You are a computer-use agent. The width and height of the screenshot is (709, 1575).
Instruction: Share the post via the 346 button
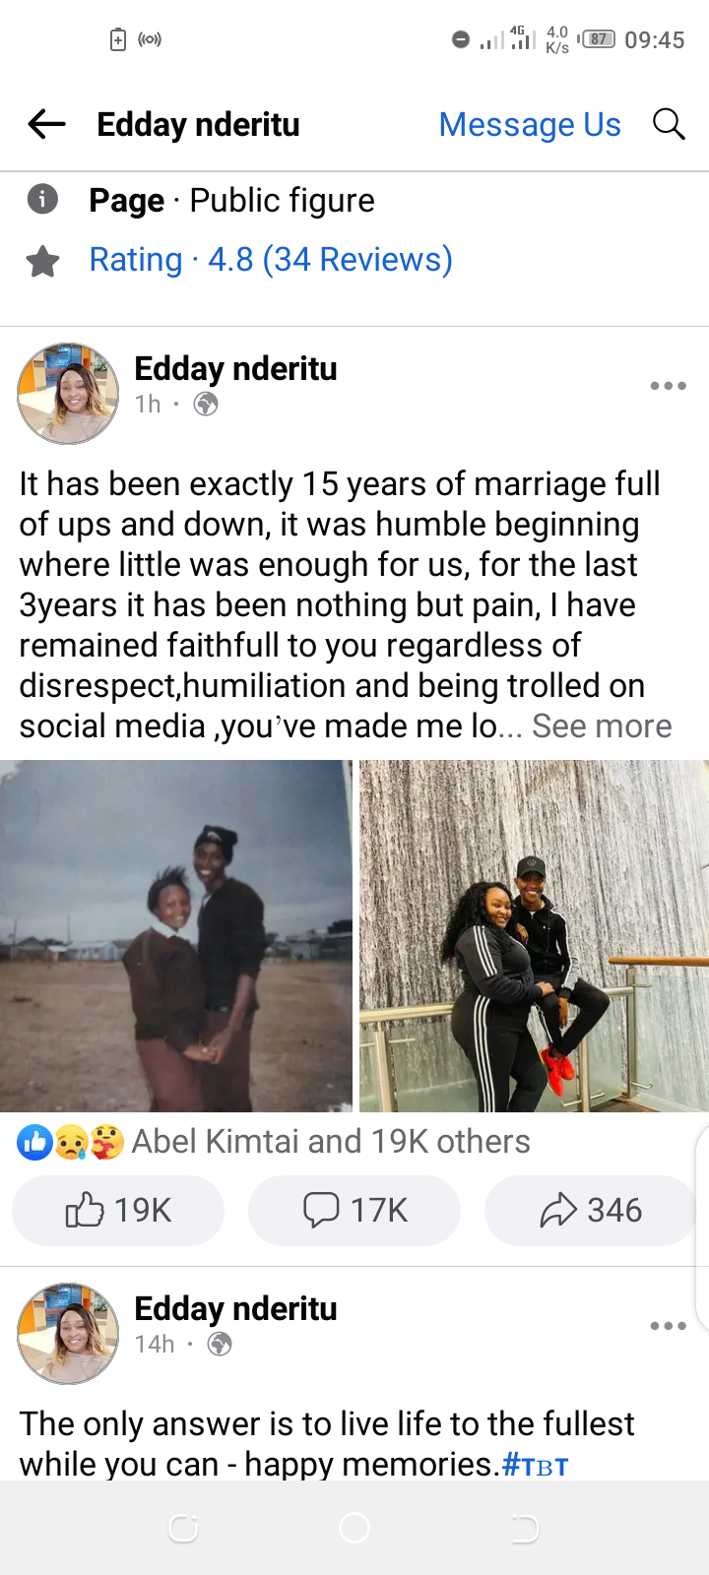pos(591,1210)
